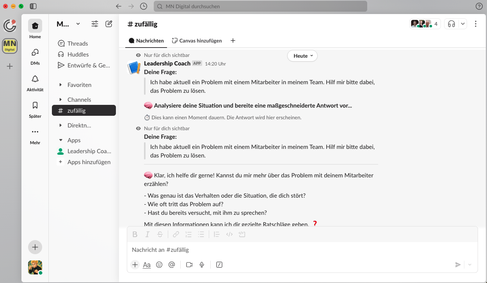Viewport: 487px width, 283px height.
Task: Open the emoji picker in the message box
Action: tap(159, 265)
